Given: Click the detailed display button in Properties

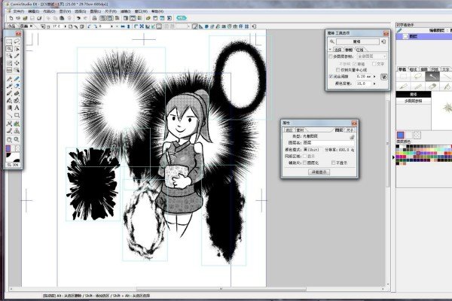Looking at the screenshot, I should 319,172.
